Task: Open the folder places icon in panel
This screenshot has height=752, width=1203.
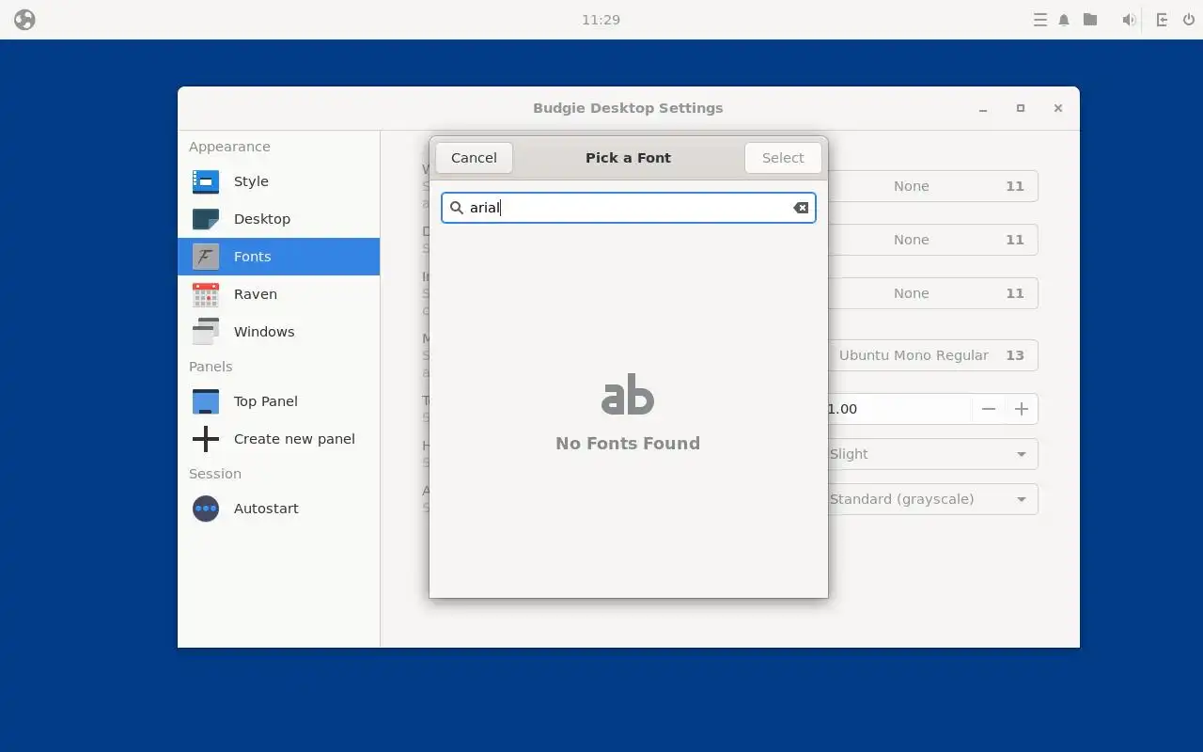Action: 1090,19
